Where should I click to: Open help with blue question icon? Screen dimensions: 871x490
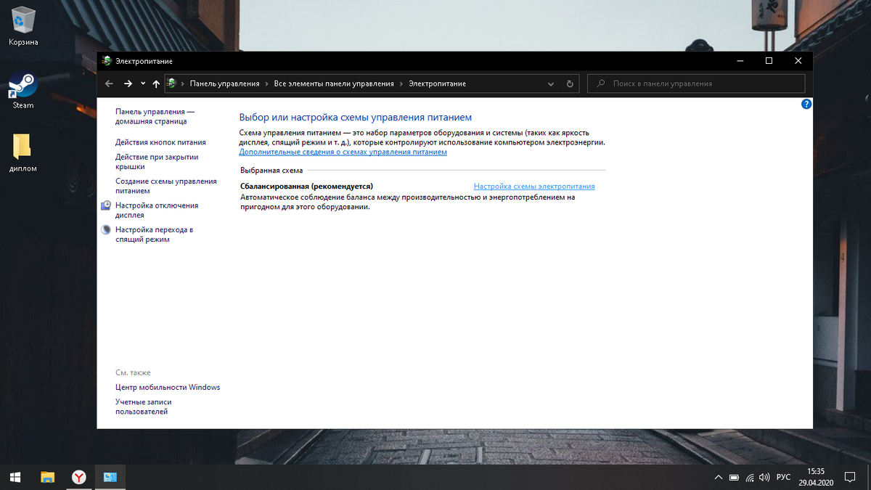click(806, 105)
